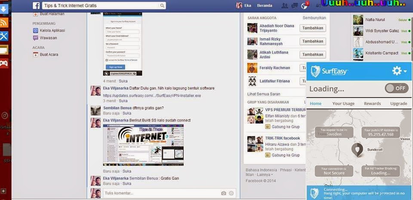Image resolution: width=413 pixels, height=200 pixels.
Task: Go to Beranda in top bar
Action: coord(265,6)
